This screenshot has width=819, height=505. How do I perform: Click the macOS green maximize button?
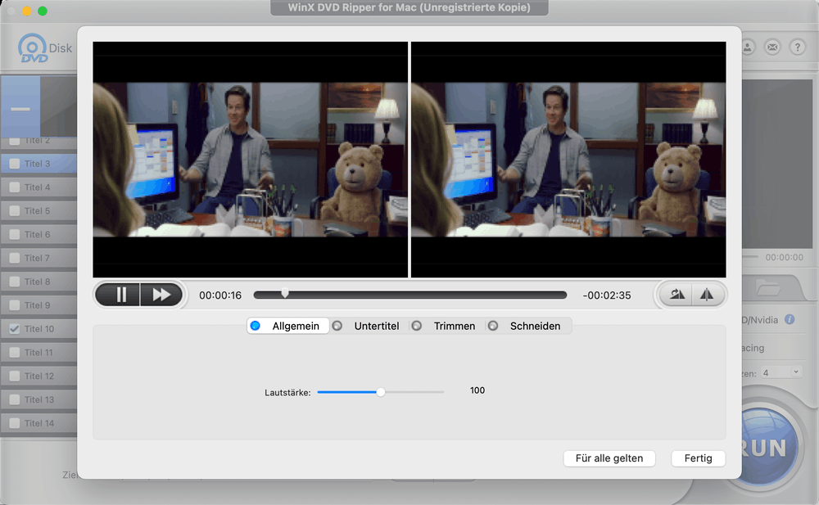pyautogui.click(x=43, y=11)
